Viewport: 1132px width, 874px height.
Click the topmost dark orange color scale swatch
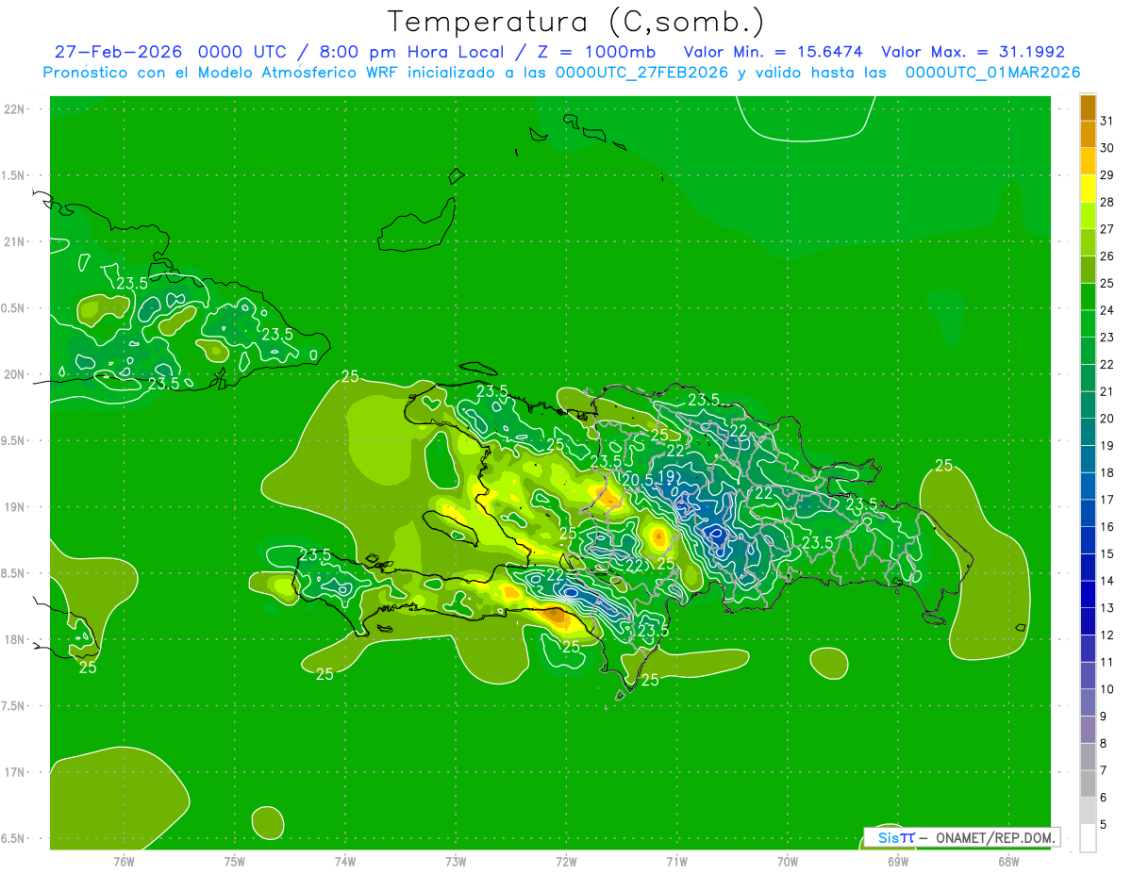point(1088,107)
